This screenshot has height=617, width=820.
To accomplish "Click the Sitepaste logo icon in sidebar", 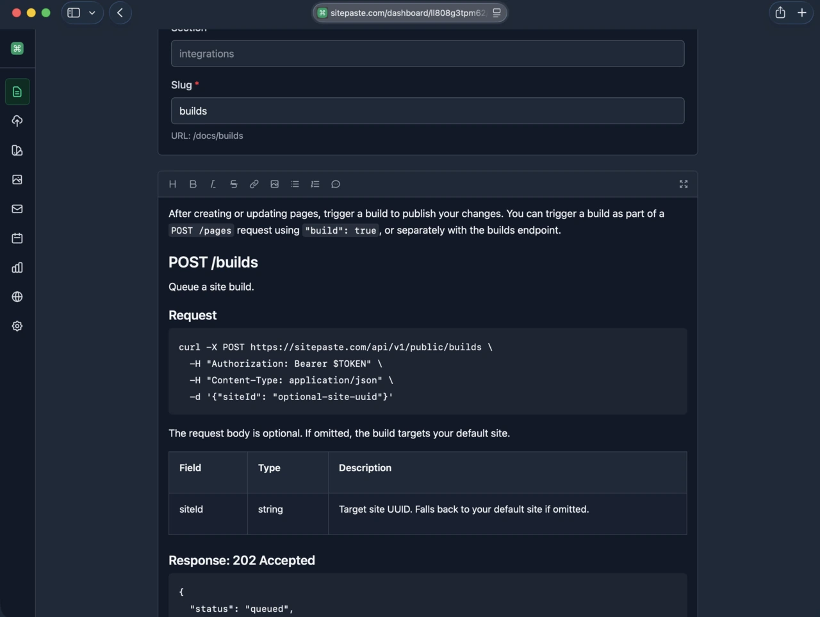I will click(x=17, y=49).
